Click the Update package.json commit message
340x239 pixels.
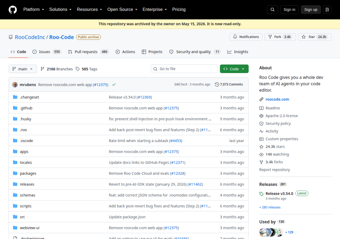[x=127, y=217]
